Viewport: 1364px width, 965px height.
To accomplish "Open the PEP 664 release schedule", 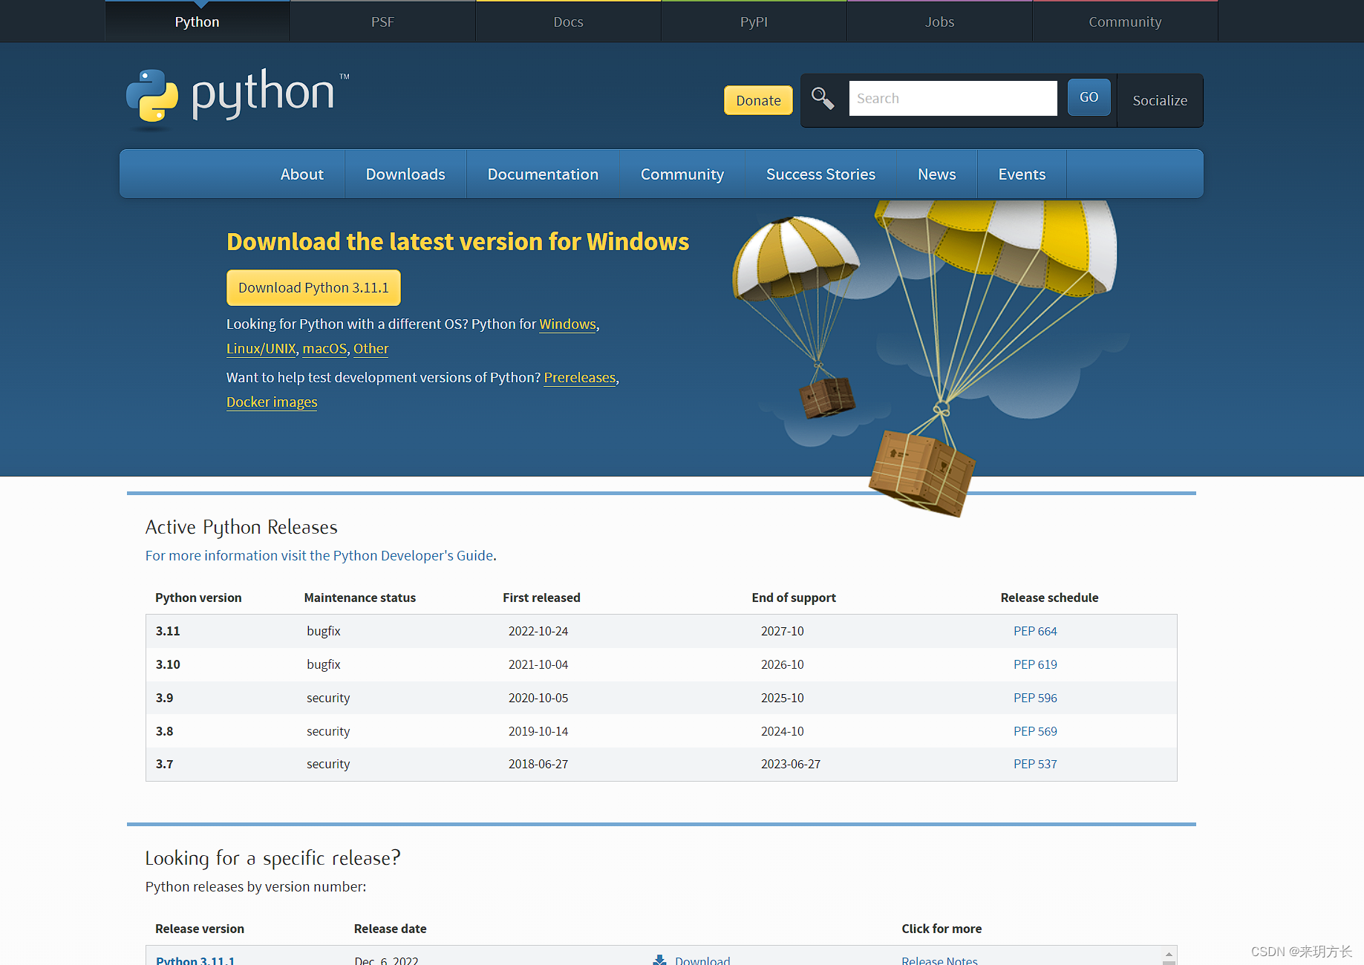I will (1035, 631).
